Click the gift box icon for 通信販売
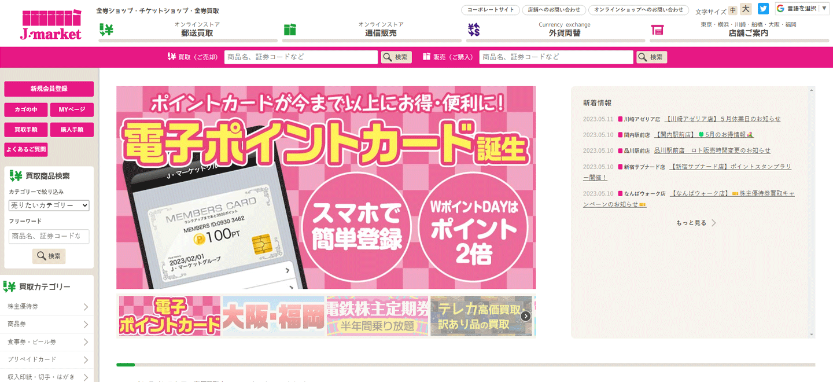 pyautogui.click(x=290, y=30)
